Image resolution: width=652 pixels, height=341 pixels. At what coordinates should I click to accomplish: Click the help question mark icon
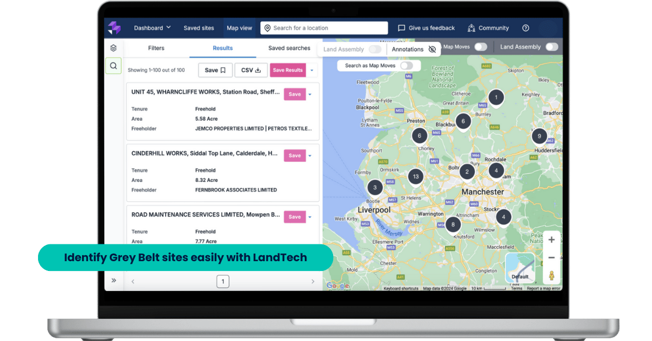525,28
